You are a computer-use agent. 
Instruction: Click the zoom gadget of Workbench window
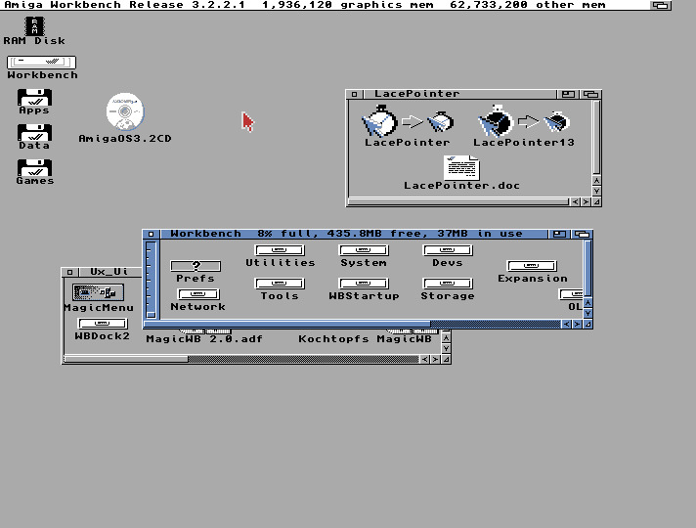tap(559, 234)
